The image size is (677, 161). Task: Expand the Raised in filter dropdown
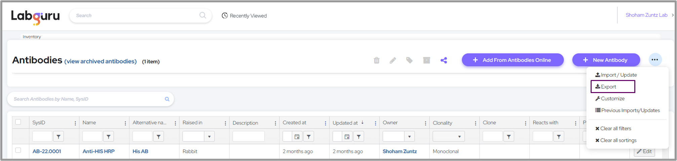209,137
